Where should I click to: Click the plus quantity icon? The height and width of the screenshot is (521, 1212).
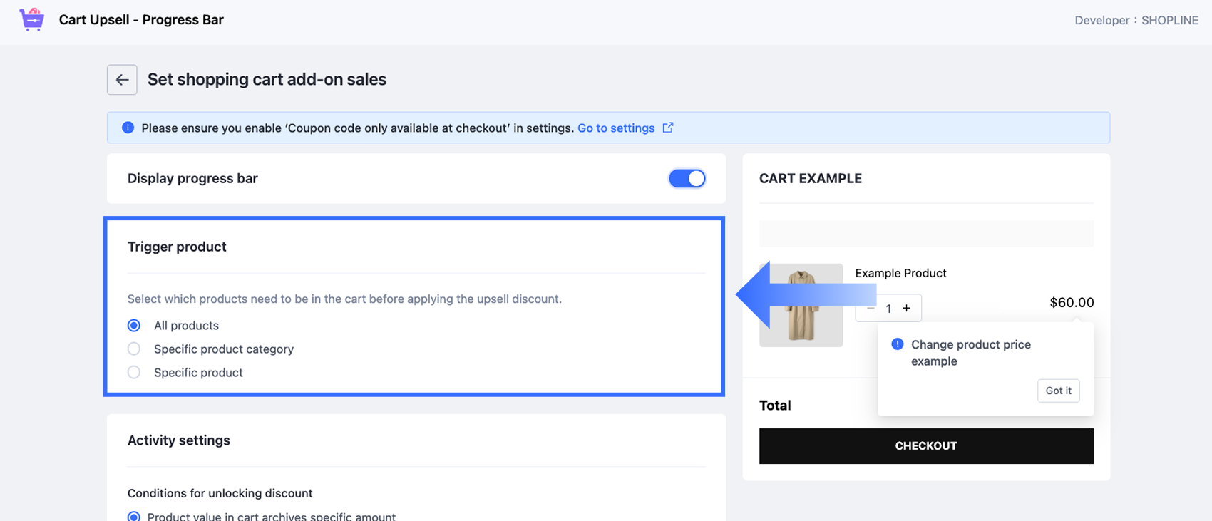click(x=907, y=308)
